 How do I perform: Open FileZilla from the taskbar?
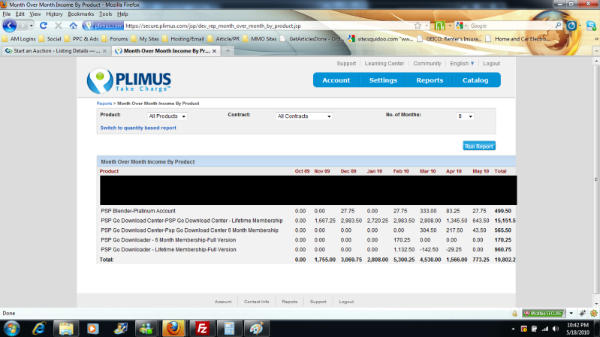[x=202, y=329]
